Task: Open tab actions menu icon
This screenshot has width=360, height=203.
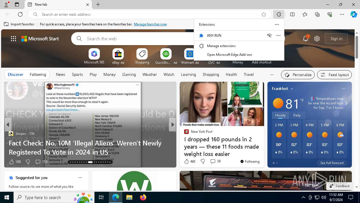Action: [x=17, y=5]
